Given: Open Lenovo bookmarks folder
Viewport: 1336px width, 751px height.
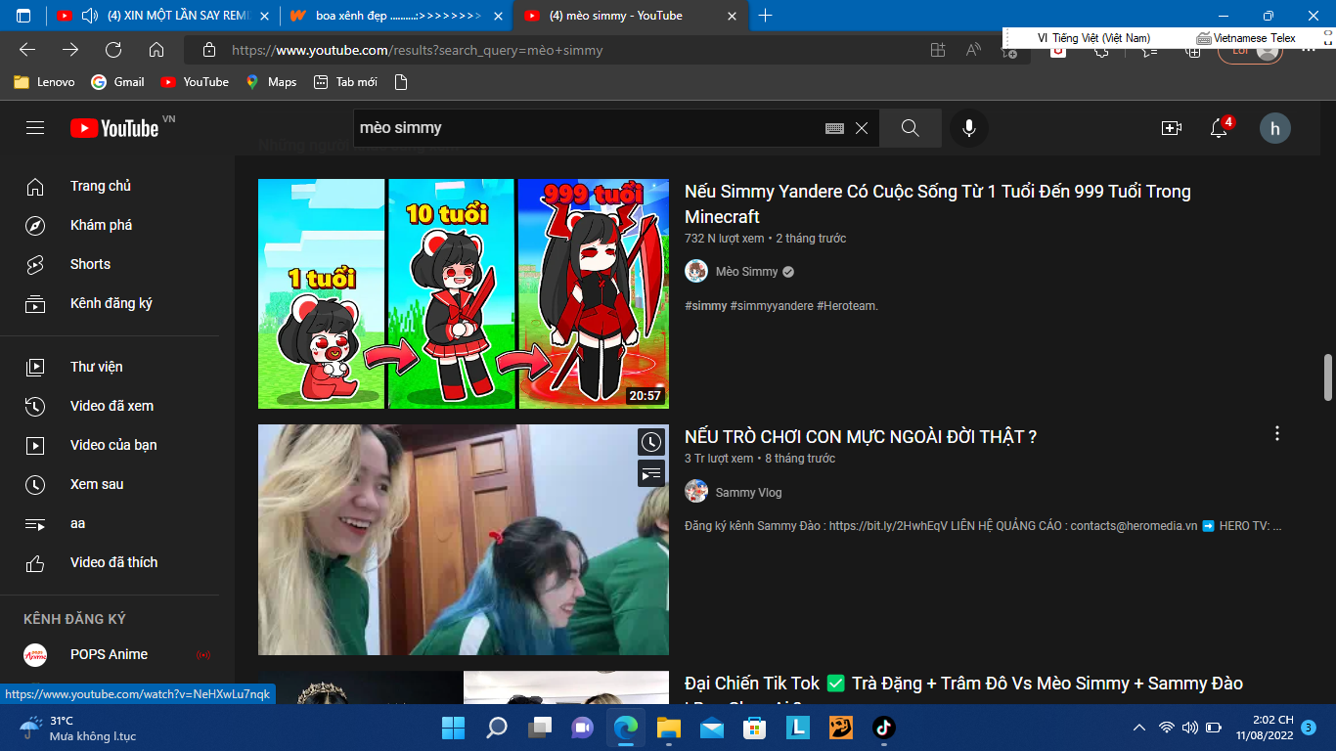Looking at the screenshot, I should (44, 82).
